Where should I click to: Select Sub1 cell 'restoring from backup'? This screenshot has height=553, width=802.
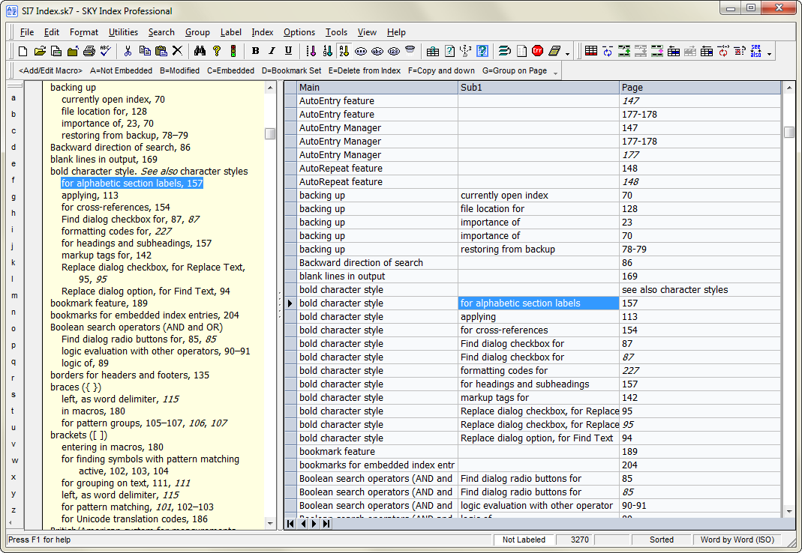[539, 249]
